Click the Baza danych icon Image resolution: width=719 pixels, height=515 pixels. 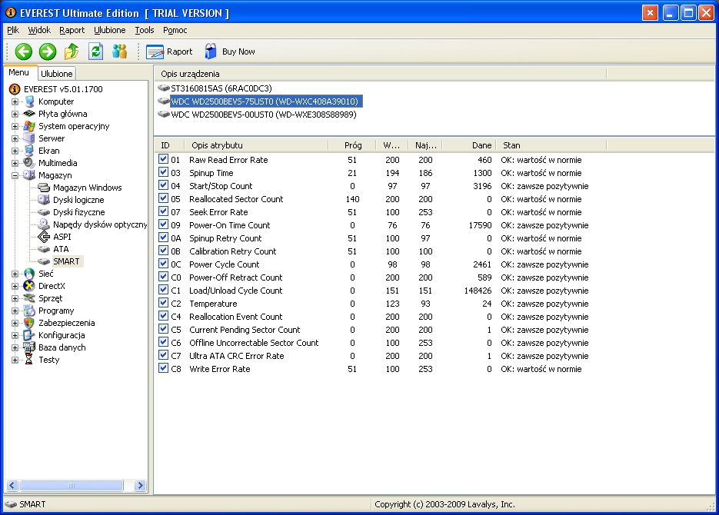(x=29, y=347)
